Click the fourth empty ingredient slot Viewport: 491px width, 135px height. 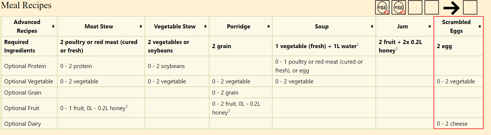[431, 7]
